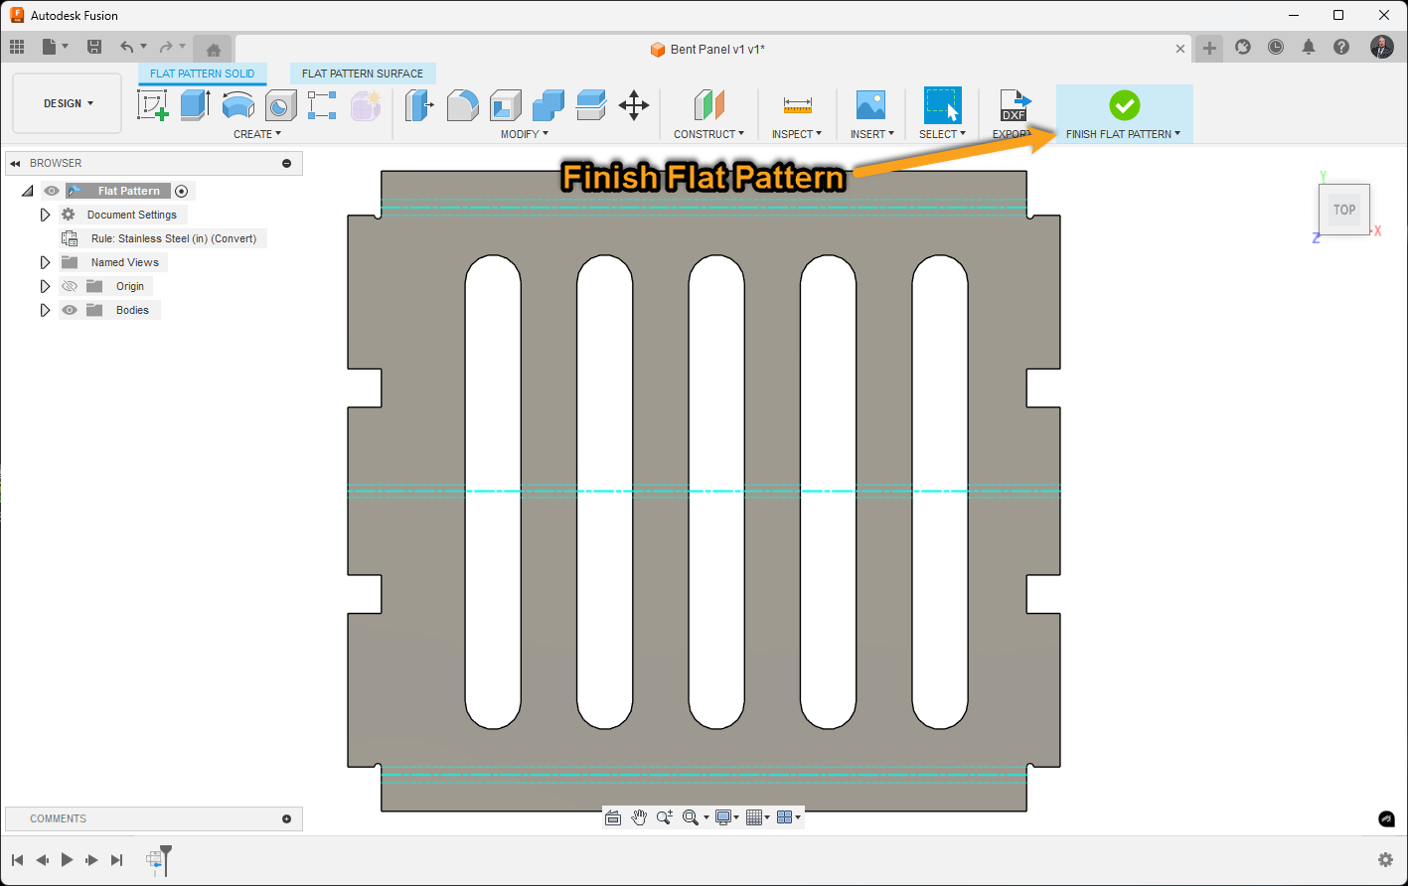Open the Measure tool under Inspect
This screenshot has height=886, width=1408.
(796, 103)
